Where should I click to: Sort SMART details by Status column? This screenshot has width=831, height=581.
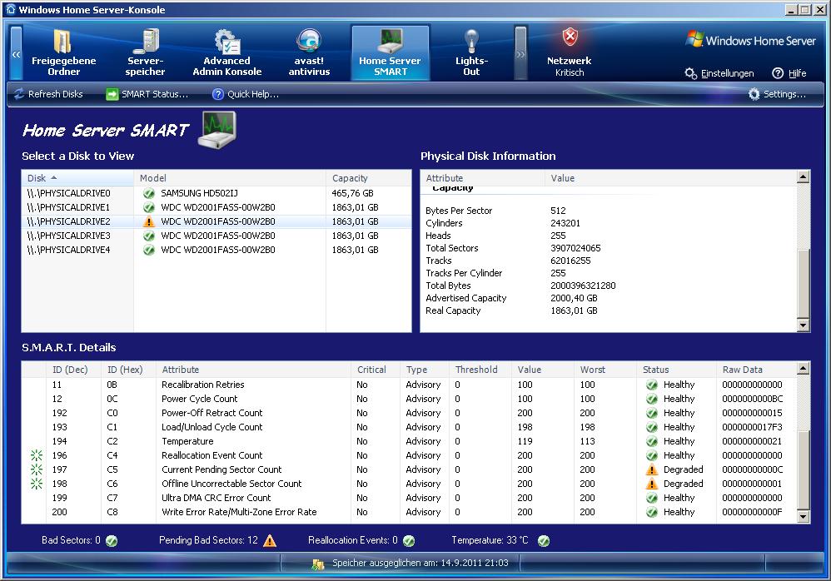[x=676, y=370]
